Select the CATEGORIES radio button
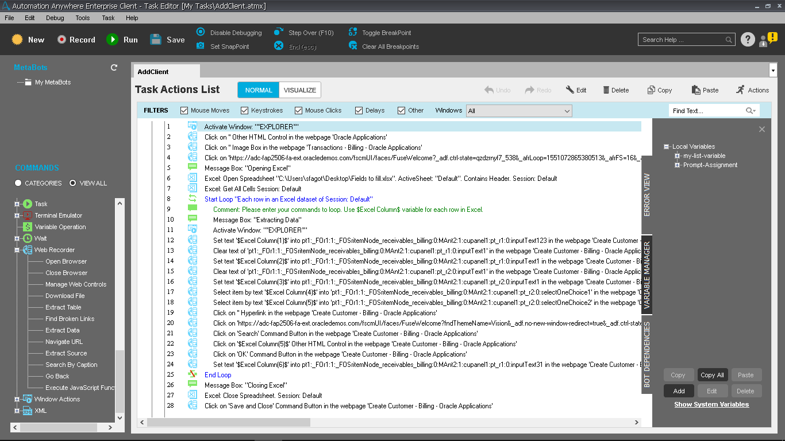The height and width of the screenshot is (441, 785). coord(18,183)
